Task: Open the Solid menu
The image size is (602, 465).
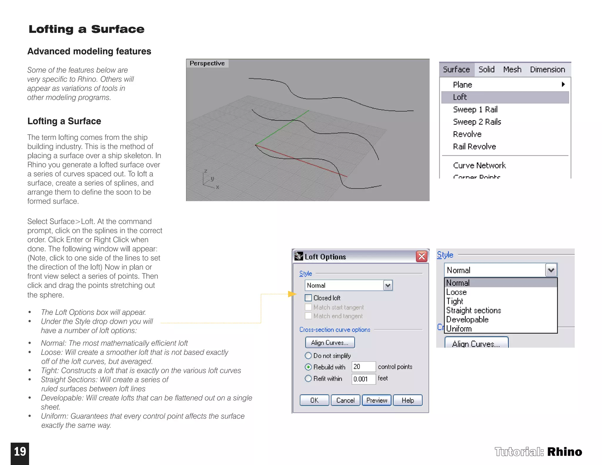Action: [x=486, y=69]
